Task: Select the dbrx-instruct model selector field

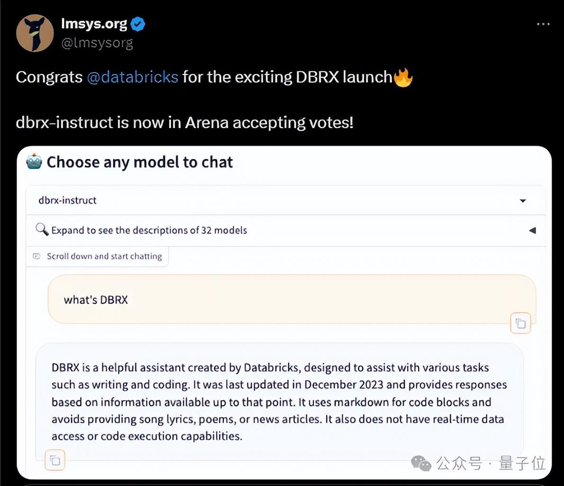Action: 265,200
